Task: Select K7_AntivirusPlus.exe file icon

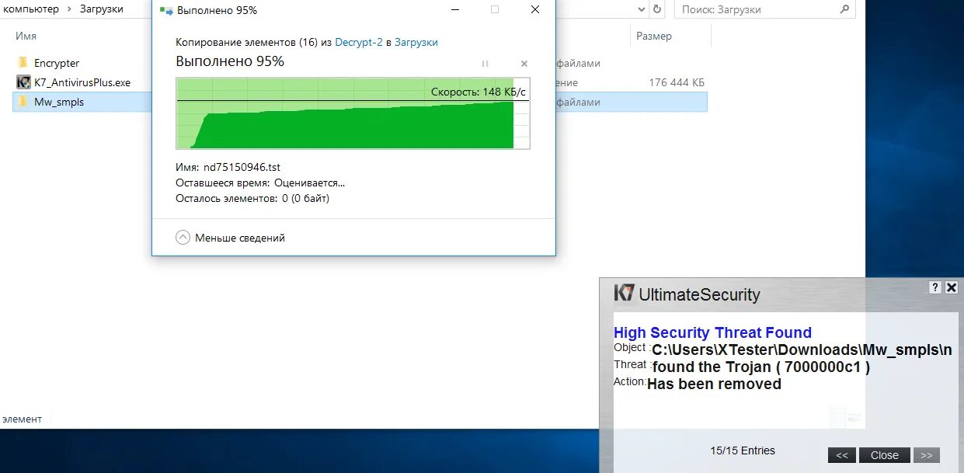Action: click(23, 82)
